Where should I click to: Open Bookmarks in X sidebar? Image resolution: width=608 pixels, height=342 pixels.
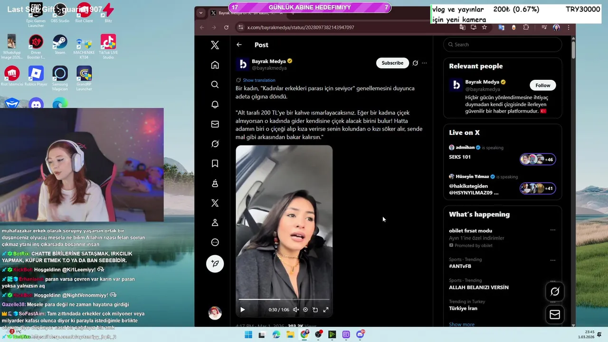(215, 163)
